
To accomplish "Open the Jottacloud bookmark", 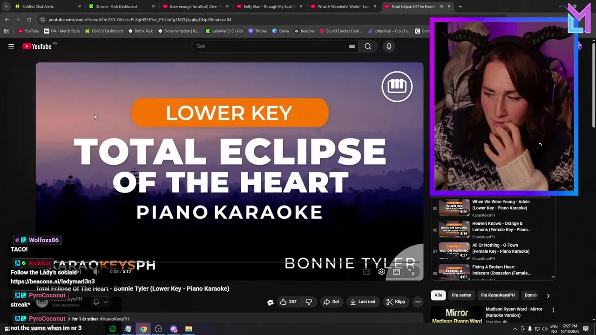I will click(388, 31).
